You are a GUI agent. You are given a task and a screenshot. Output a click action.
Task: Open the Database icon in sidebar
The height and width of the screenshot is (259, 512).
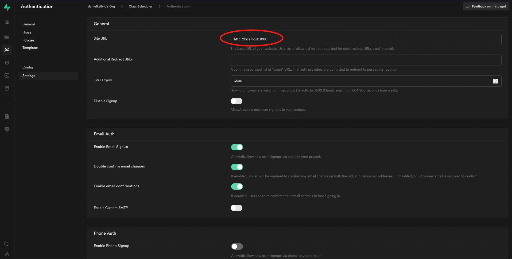(7, 88)
